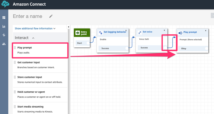
Task: Click the Amazon Connect cloud logo
Action: (5, 4)
